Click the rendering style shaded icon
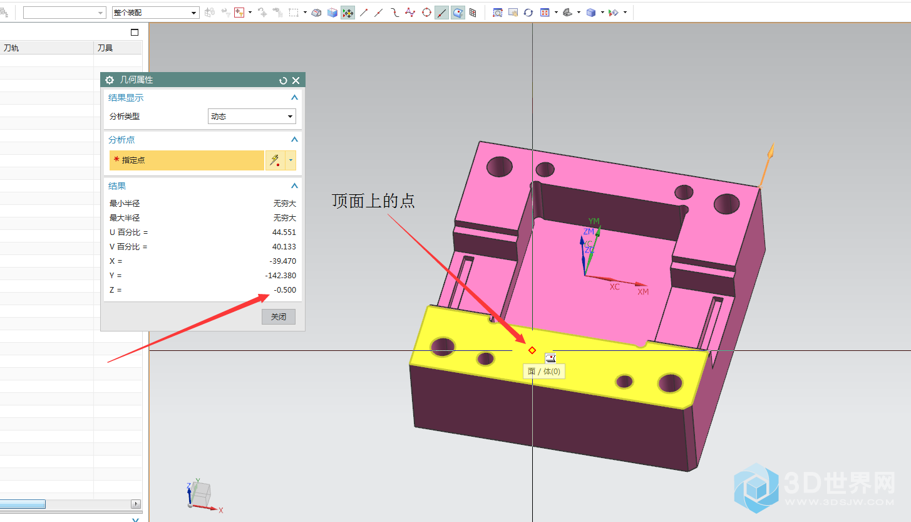This screenshot has height=522, width=911. tap(567, 13)
